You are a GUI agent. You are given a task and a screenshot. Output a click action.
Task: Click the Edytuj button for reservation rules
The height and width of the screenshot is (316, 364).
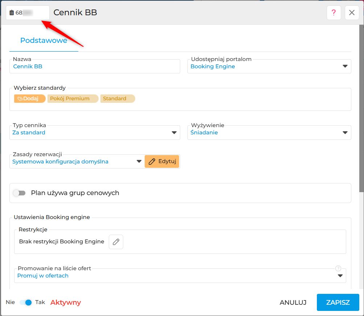(x=162, y=161)
